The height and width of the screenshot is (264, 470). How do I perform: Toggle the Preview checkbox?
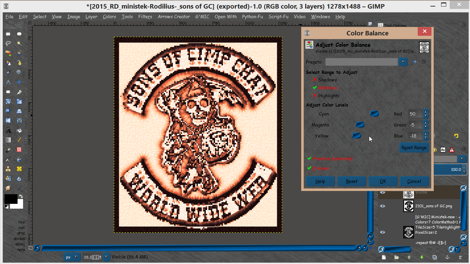pyautogui.click(x=318, y=168)
